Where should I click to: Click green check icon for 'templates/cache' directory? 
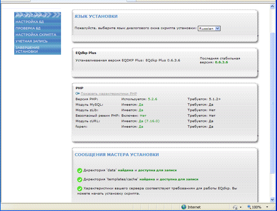80,180
